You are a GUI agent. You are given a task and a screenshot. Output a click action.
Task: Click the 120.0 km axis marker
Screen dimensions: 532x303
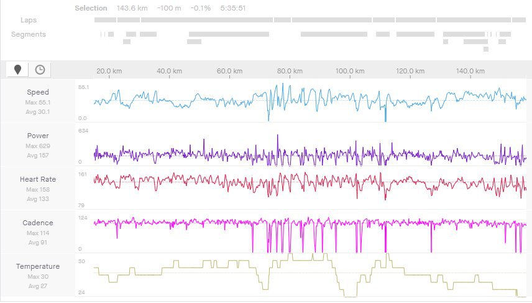[410, 71]
